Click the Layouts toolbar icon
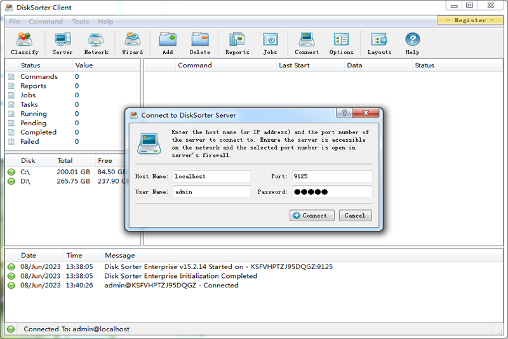 pyautogui.click(x=379, y=43)
